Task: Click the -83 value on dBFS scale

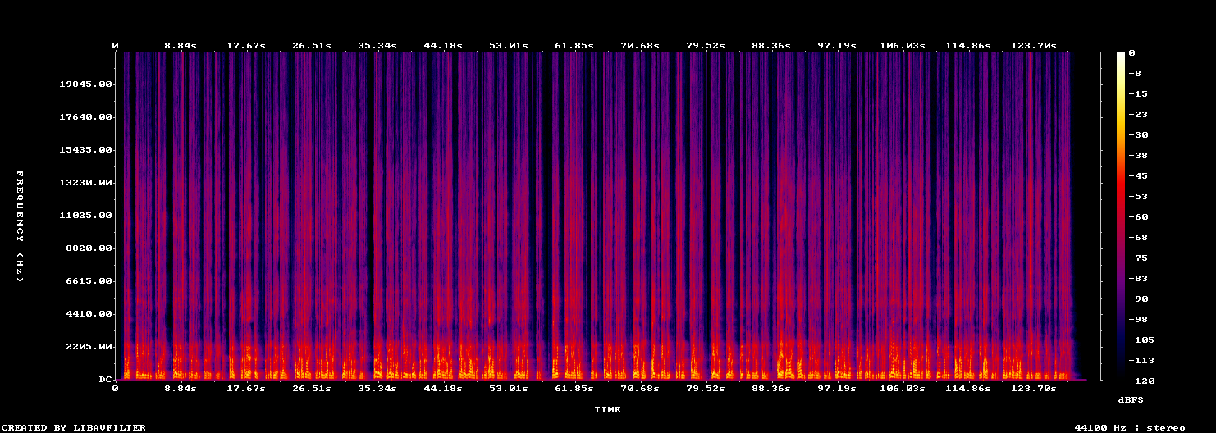Action: pyautogui.click(x=1138, y=279)
